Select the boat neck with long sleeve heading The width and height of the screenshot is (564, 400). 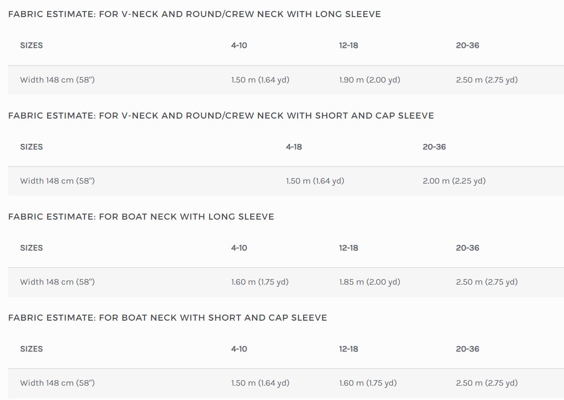pos(141,217)
